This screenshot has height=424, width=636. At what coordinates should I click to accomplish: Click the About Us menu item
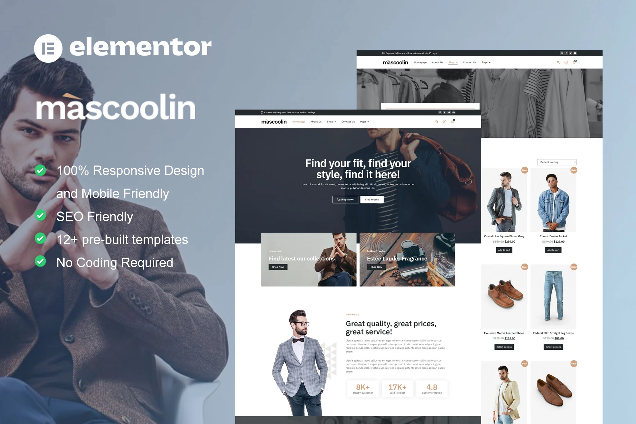pyautogui.click(x=316, y=122)
